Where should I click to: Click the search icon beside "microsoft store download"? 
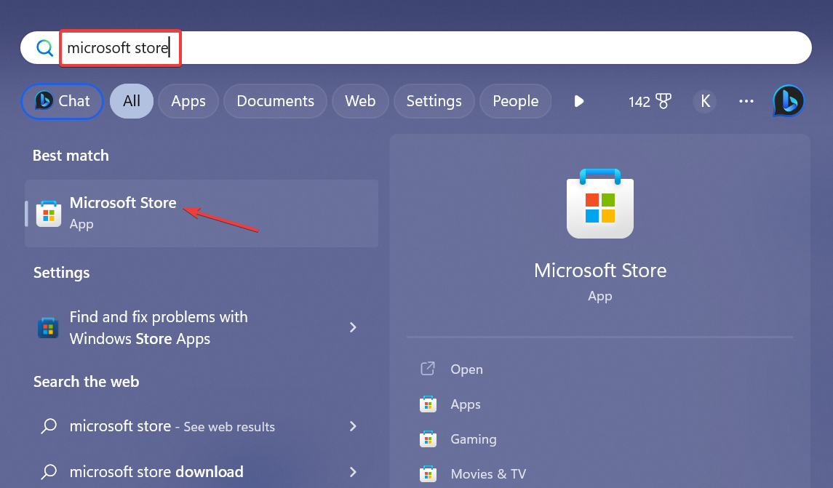coord(49,471)
